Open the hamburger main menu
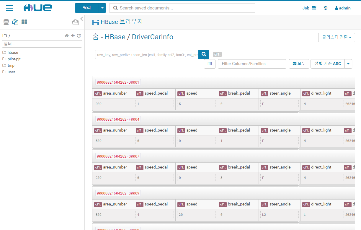Image resolution: width=361 pixels, height=230 pixels. [x=9, y=8]
